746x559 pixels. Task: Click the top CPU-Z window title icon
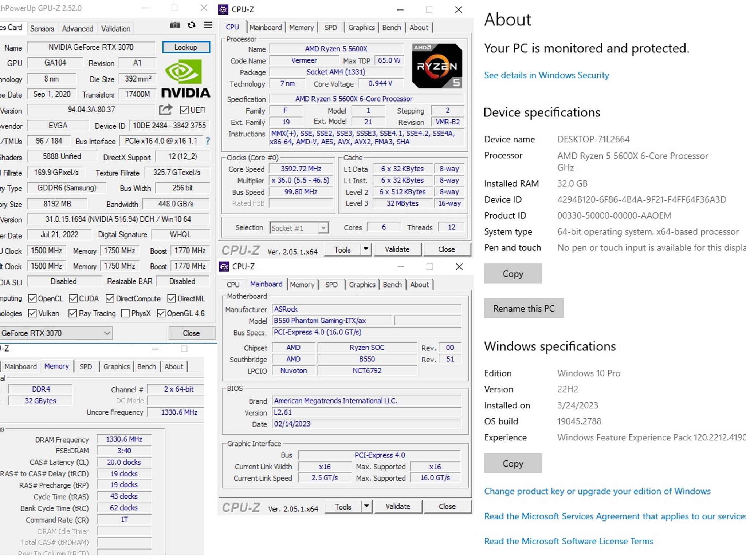pyautogui.click(x=223, y=9)
